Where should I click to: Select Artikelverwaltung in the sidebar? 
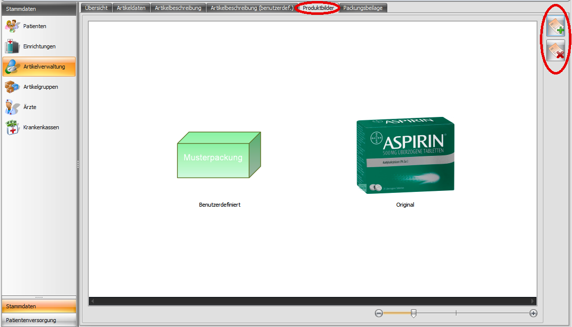(x=39, y=67)
